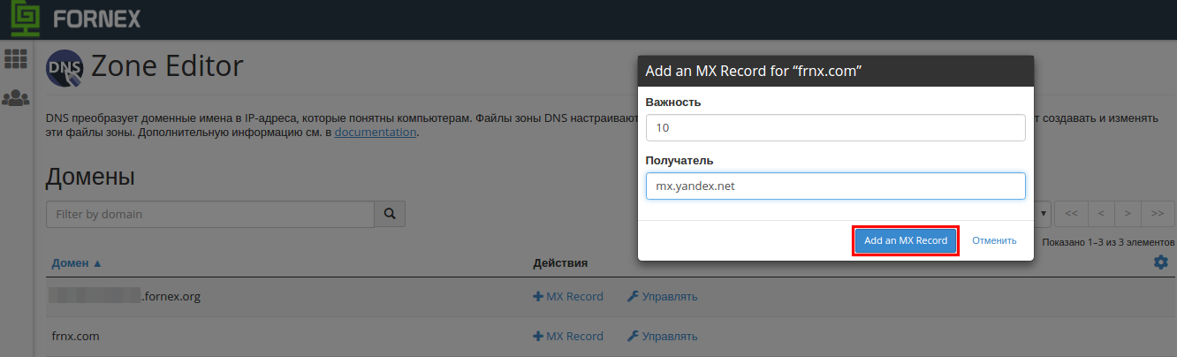
Task: Click the dialog title Add an MX Record
Action: [754, 71]
